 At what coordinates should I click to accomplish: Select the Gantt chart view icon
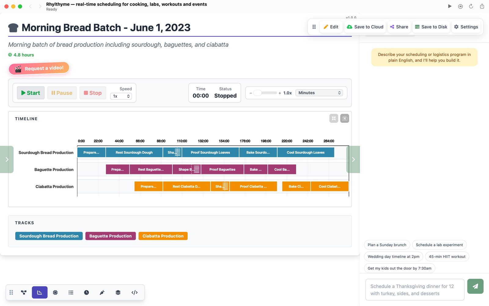point(40,293)
